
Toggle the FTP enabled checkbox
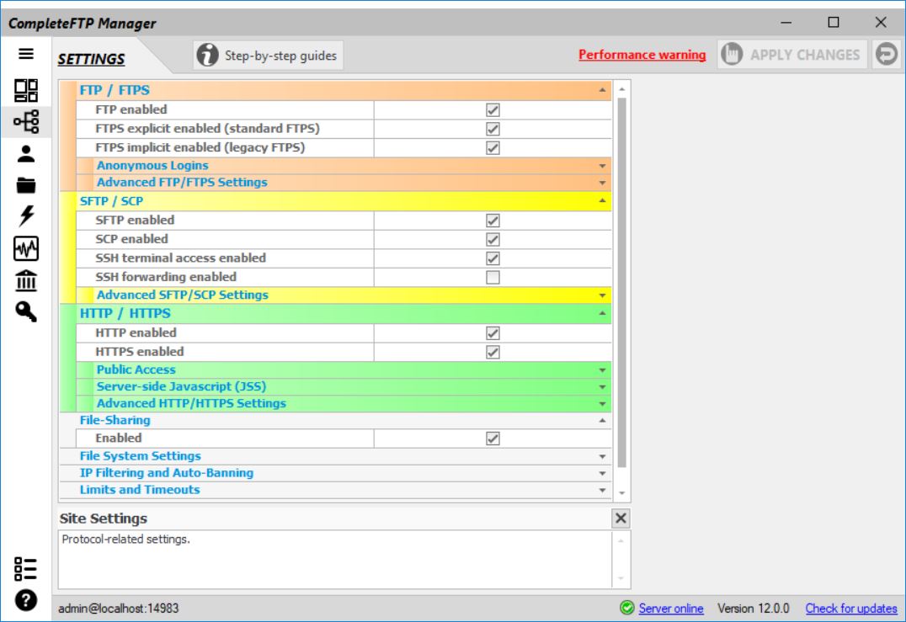pyautogui.click(x=493, y=109)
